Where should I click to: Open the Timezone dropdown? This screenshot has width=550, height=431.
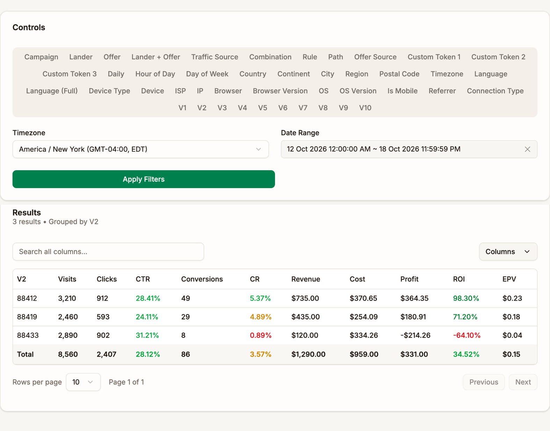pos(140,149)
